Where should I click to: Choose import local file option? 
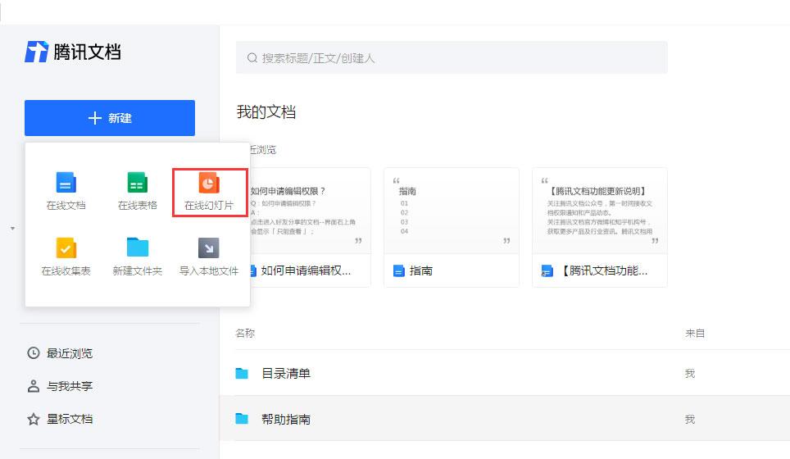(x=209, y=257)
